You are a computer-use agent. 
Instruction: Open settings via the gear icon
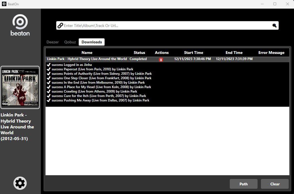[20, 183]
